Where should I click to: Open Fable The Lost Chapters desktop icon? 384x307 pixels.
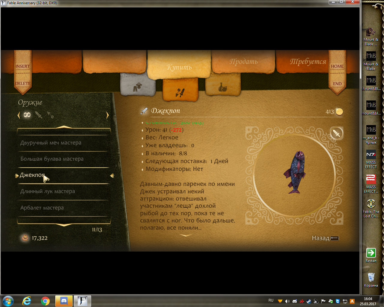click(x=371, y=208)
